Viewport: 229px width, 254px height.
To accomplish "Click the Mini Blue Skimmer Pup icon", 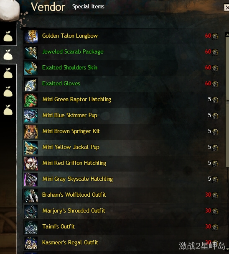I will (31, 116).
